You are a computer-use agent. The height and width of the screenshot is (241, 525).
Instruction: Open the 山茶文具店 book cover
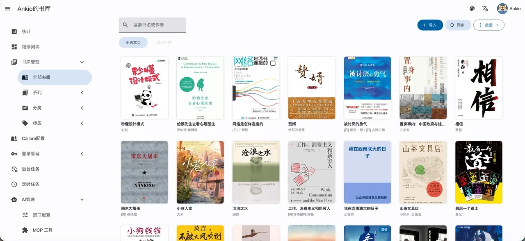click(423, 172)
